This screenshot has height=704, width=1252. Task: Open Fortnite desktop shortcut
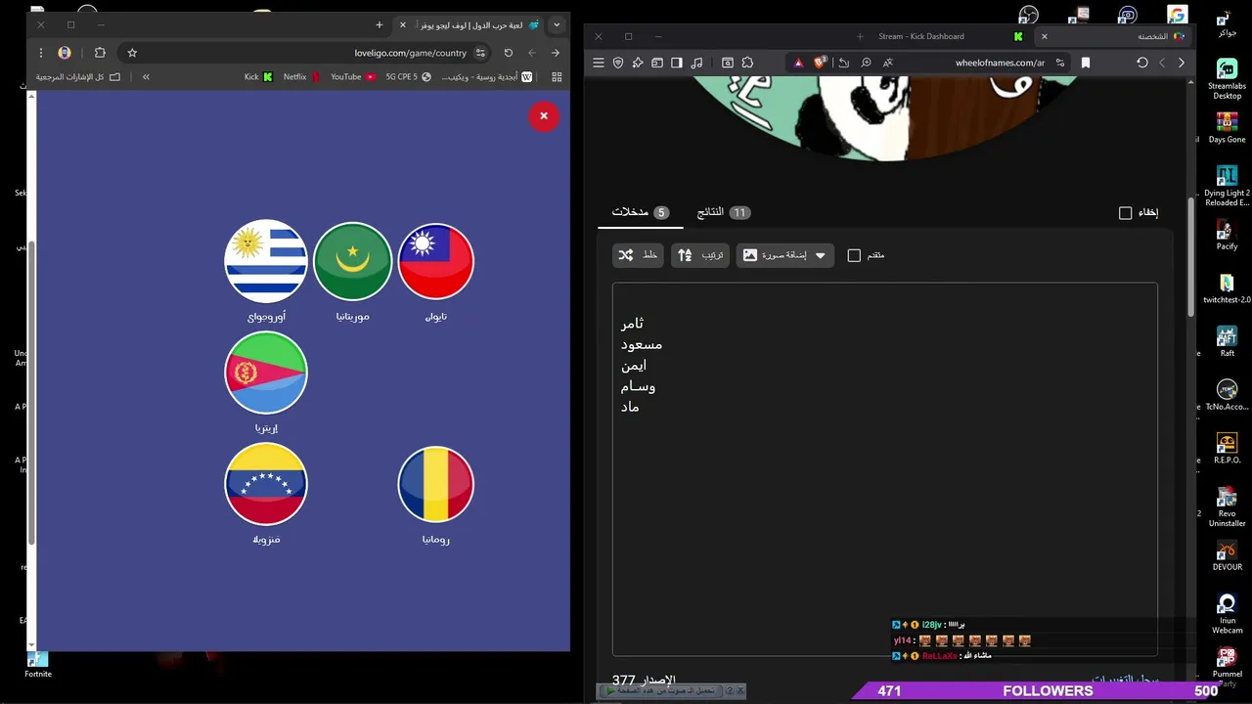(37, 665)
